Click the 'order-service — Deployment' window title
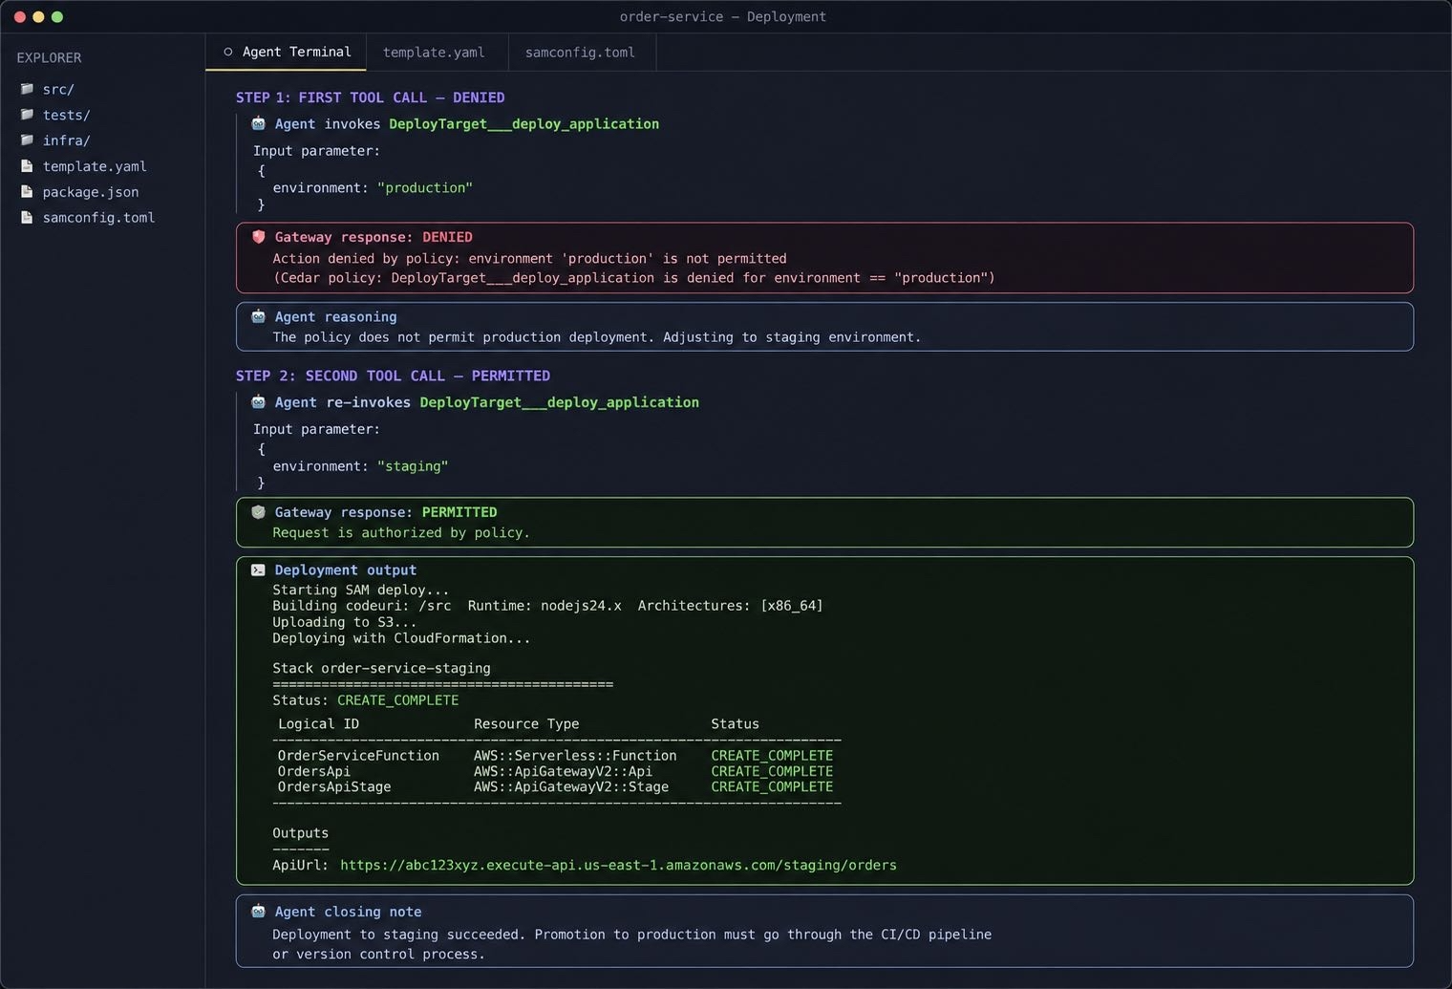This screenshot has height=989, width=1452. pos(723,16)
